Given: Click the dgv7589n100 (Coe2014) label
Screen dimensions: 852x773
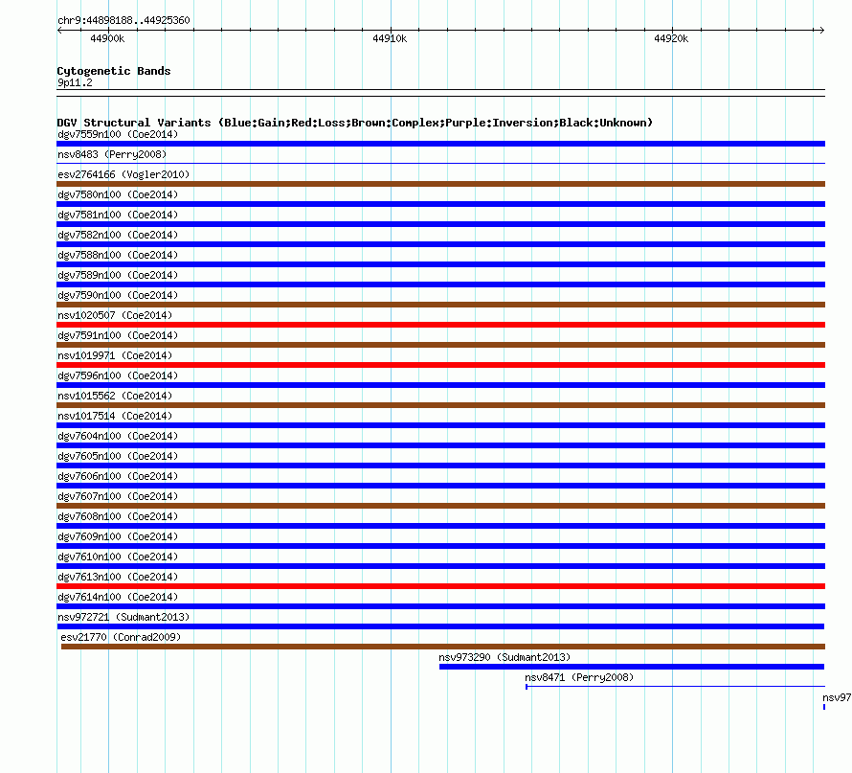Looking at the screenshot, I should pyautogui.click(x=118, y=275).
